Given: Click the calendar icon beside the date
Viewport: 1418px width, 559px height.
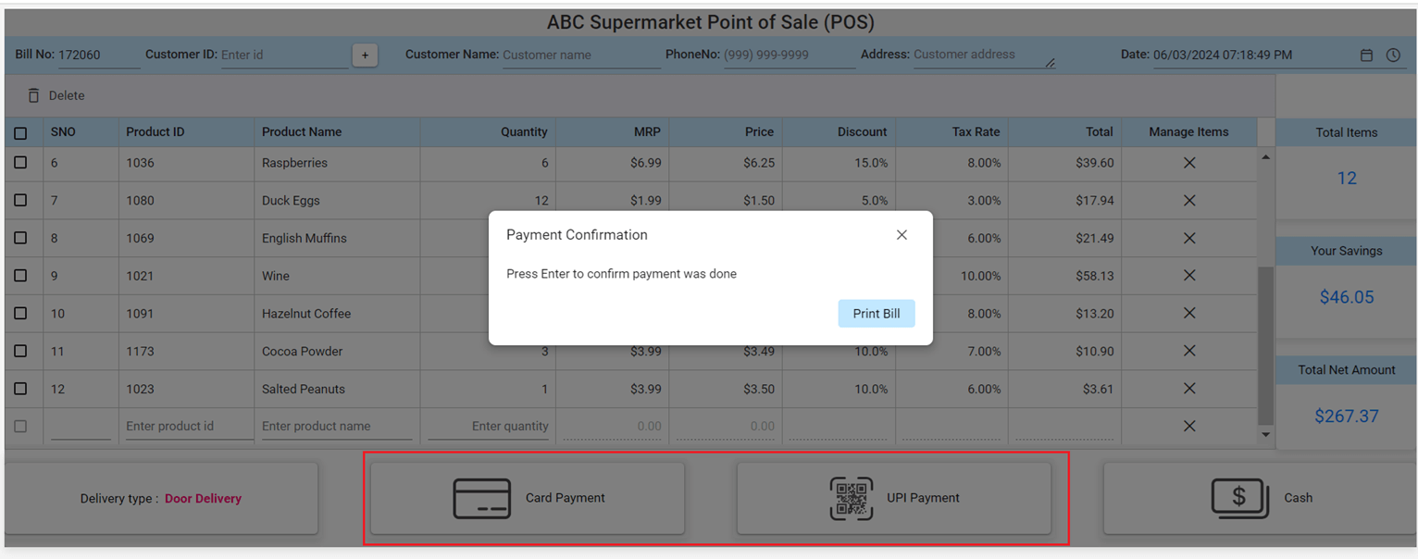Looking at the screenshot, I should [1366, 56].
